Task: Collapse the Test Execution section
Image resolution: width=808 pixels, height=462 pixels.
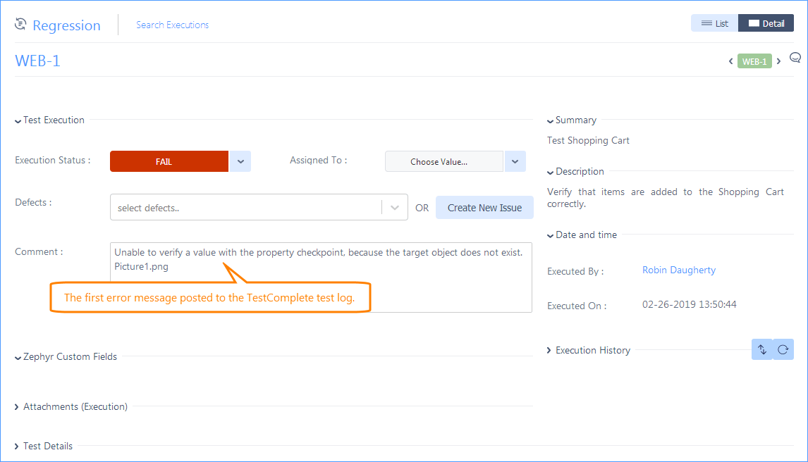Action: (x=49, y=120)
